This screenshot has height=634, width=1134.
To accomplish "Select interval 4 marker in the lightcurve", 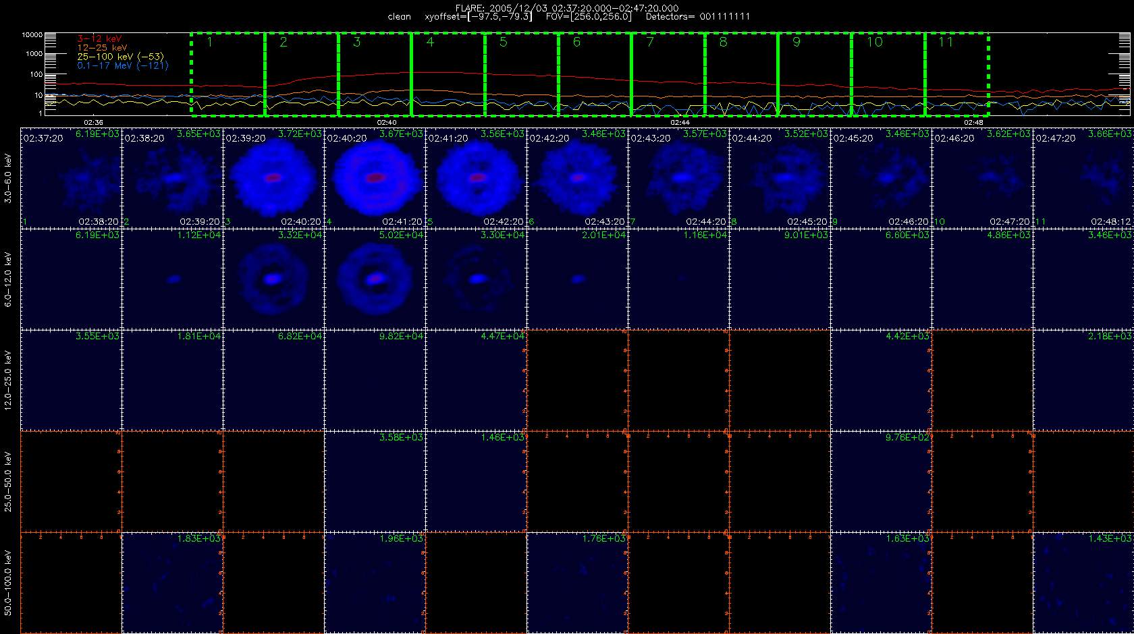I will (430, 42).
